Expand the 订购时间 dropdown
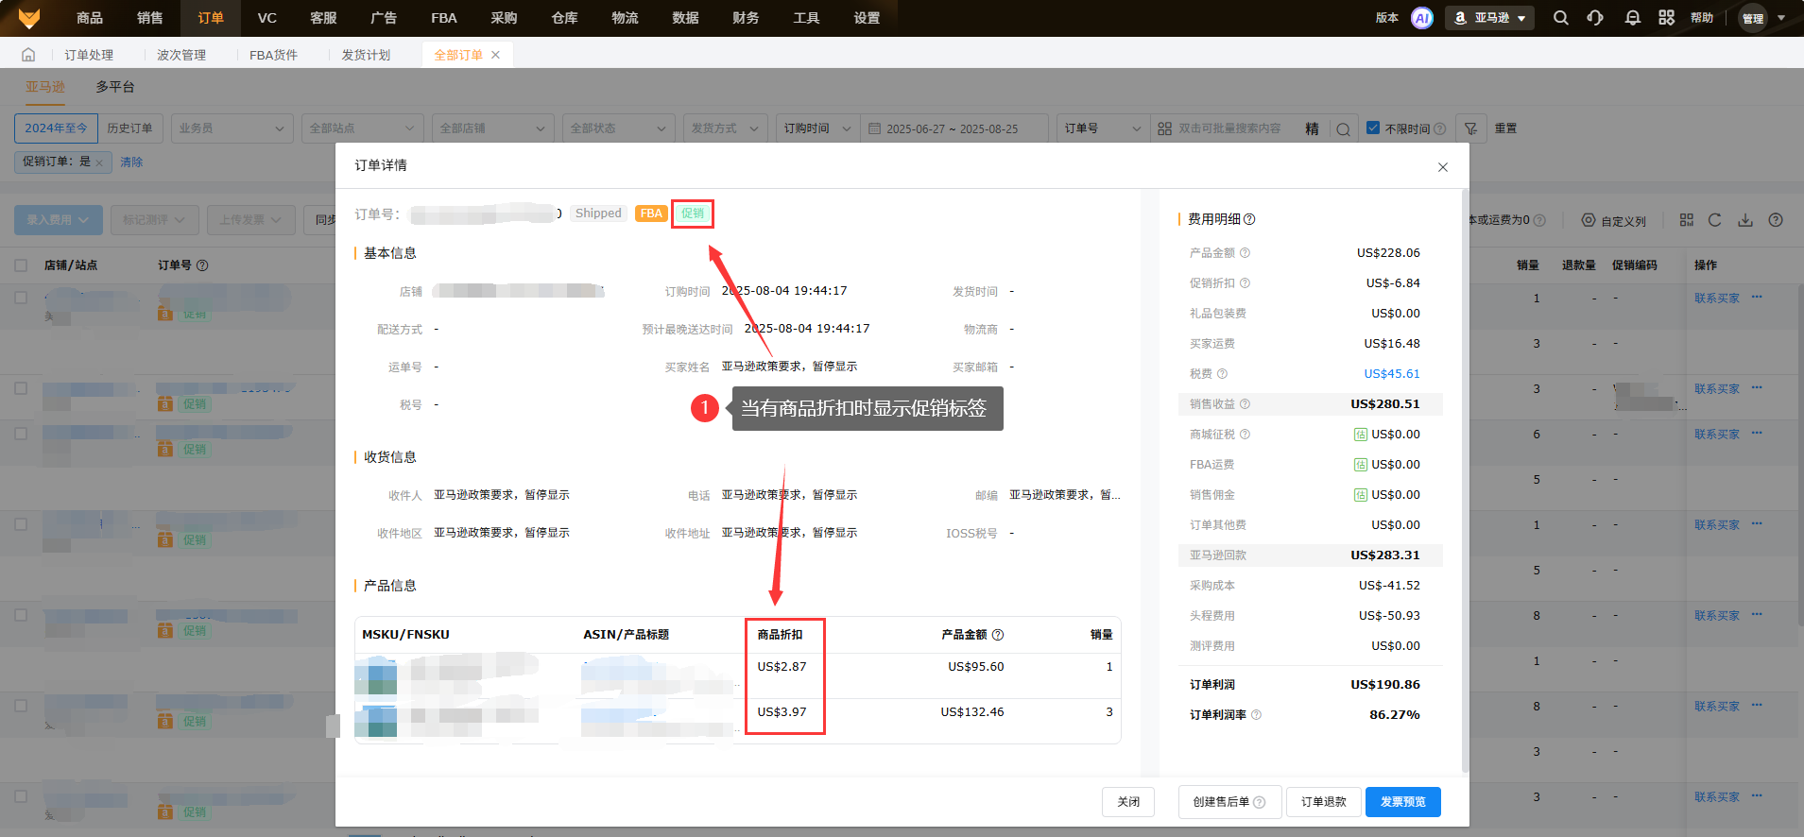 (x=817, y=128)
